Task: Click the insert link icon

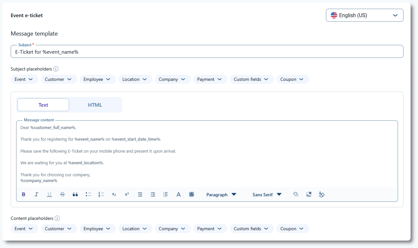Action: tap(296, 194)
